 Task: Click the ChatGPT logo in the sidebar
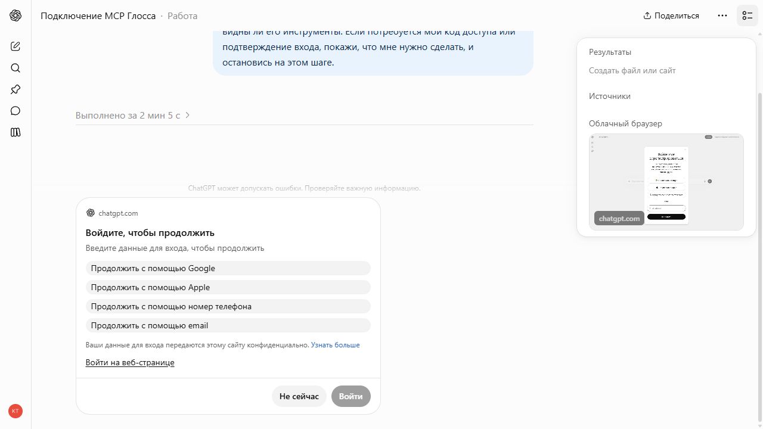[x=15, y=15]
